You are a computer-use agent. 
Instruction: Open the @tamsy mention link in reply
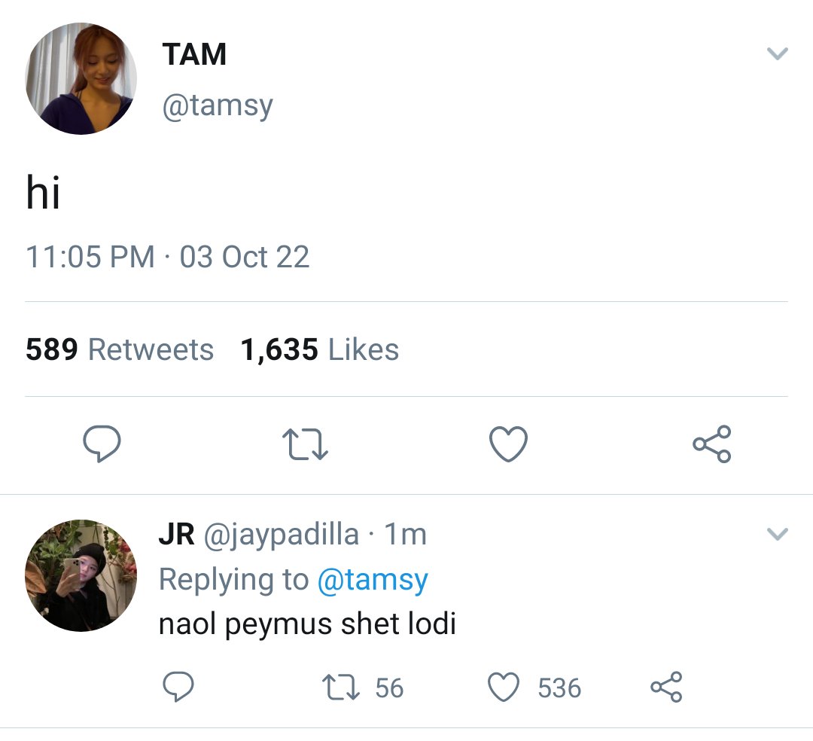(x=373, y=580)
